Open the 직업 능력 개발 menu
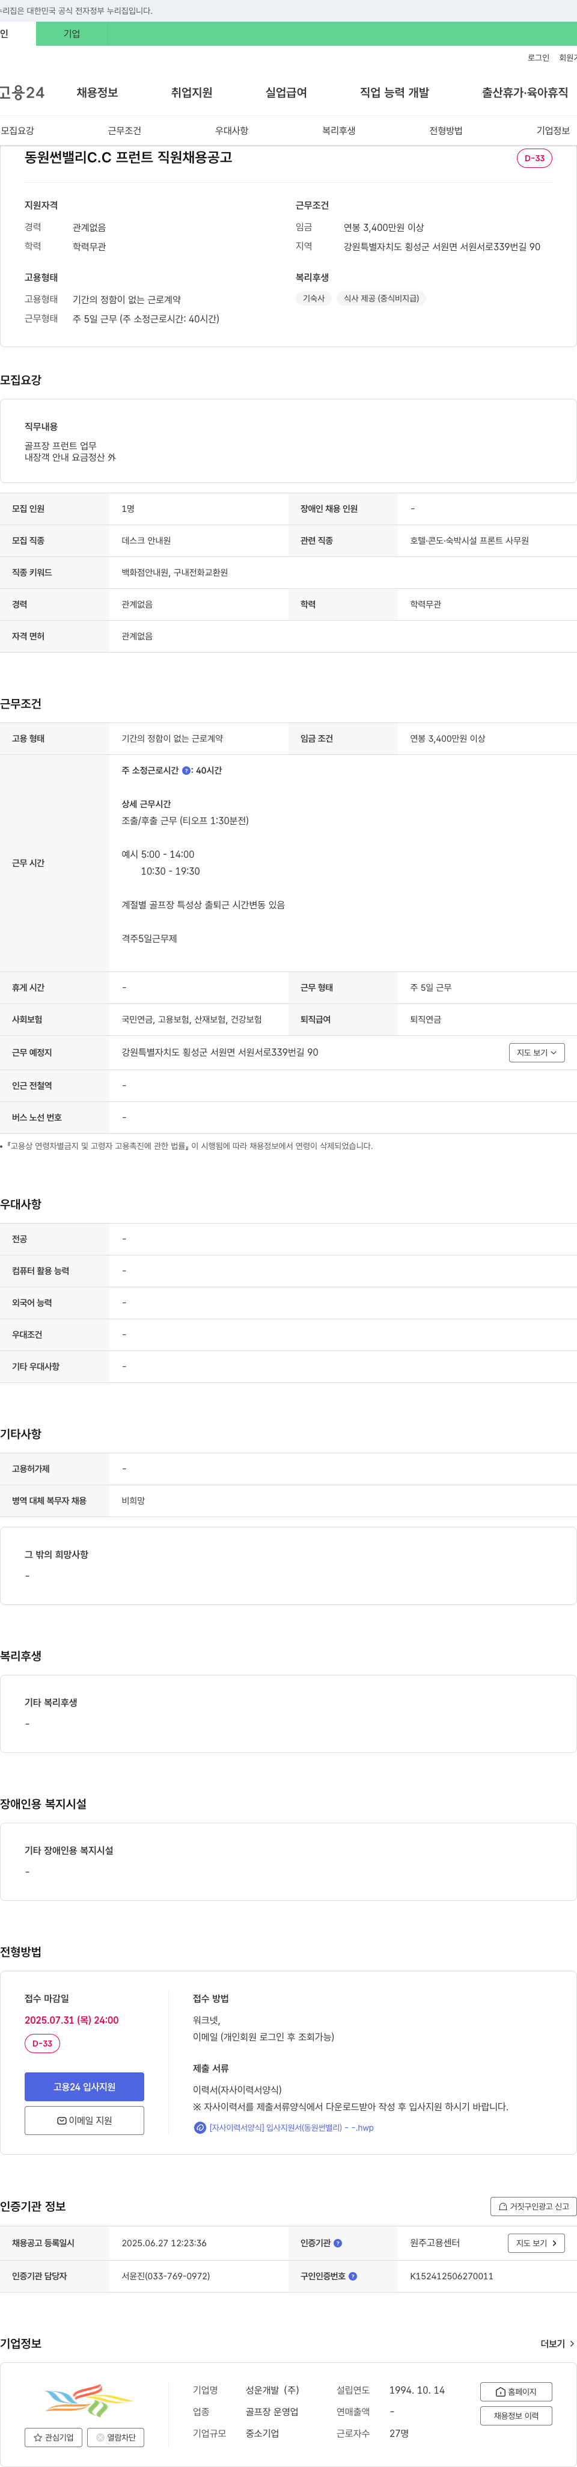The height and width of the screenshot is (2467, 577). click(394, 93)
